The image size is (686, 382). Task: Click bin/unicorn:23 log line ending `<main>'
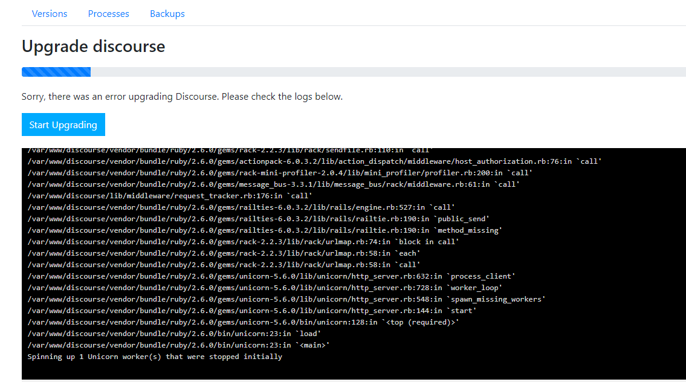178,345
